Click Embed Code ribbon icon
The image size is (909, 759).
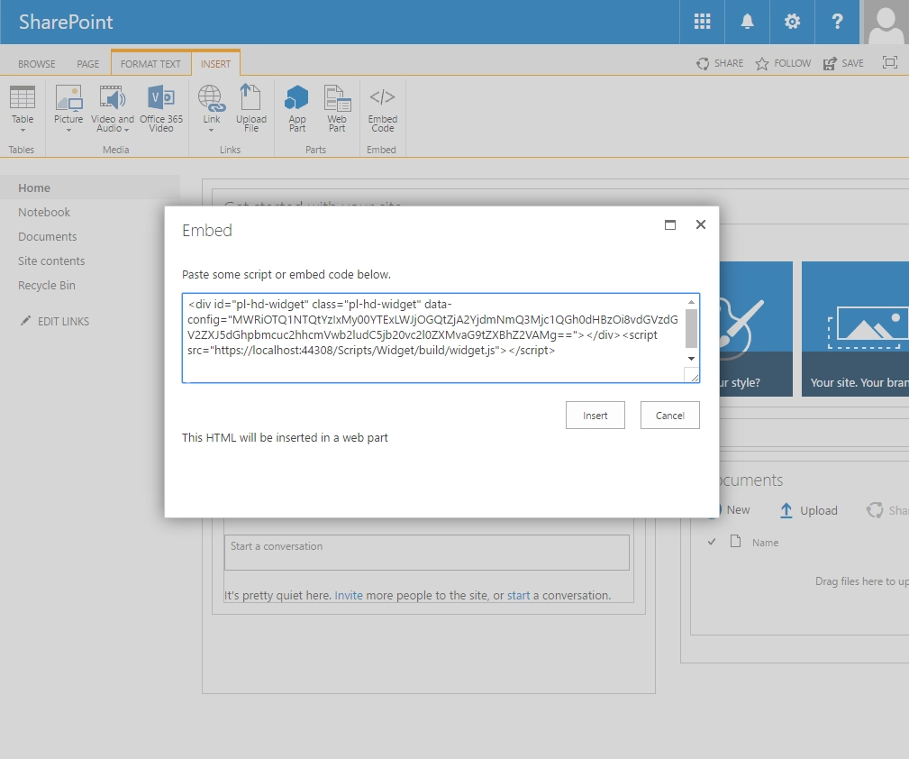[382, 108]
